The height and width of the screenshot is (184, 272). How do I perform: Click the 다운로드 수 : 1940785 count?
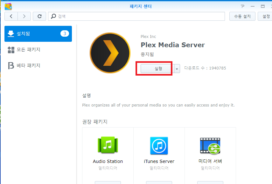[205, 68]
